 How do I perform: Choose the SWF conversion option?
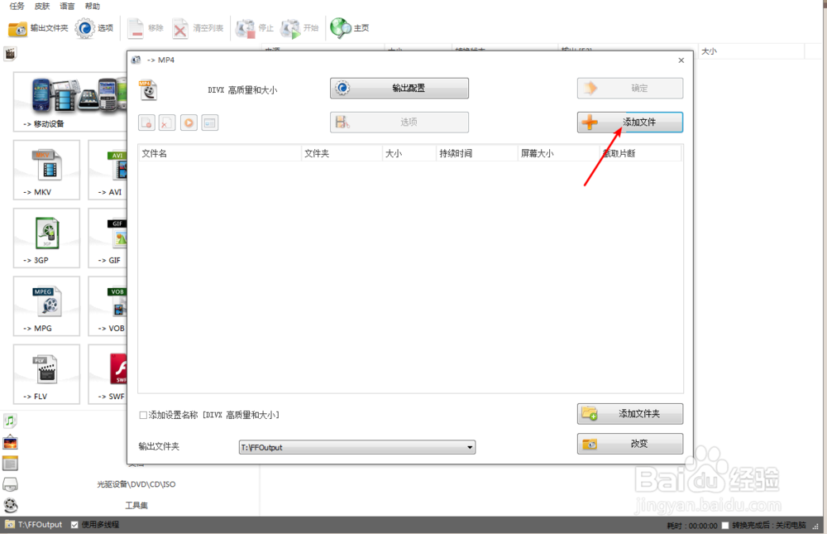116,373
